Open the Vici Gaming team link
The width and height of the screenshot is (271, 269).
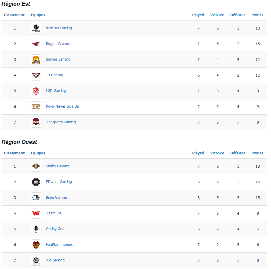tap(55, 260)
